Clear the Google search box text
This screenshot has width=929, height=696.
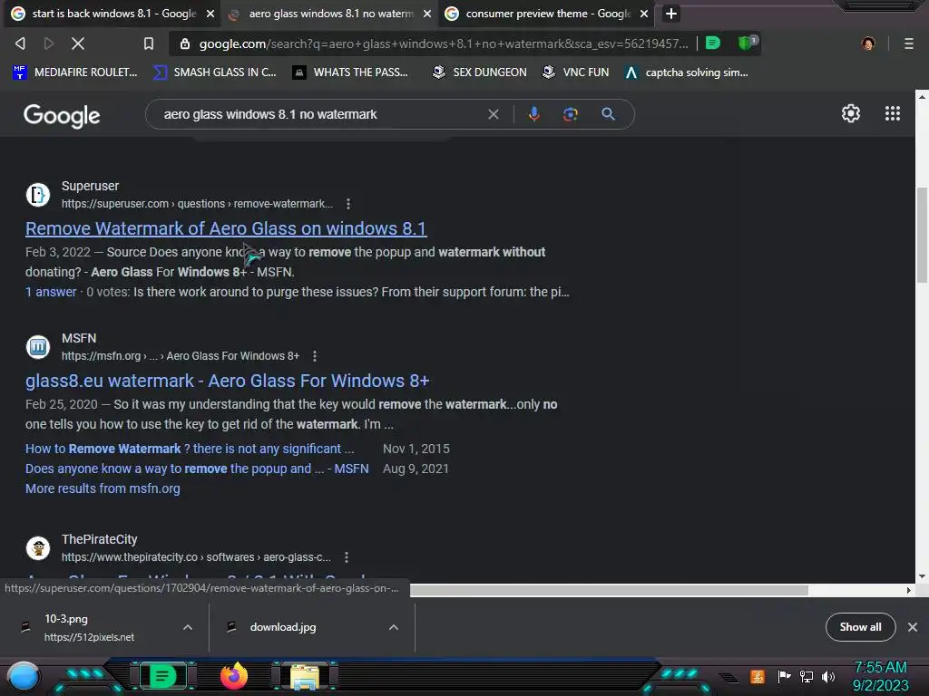point(493,114)
